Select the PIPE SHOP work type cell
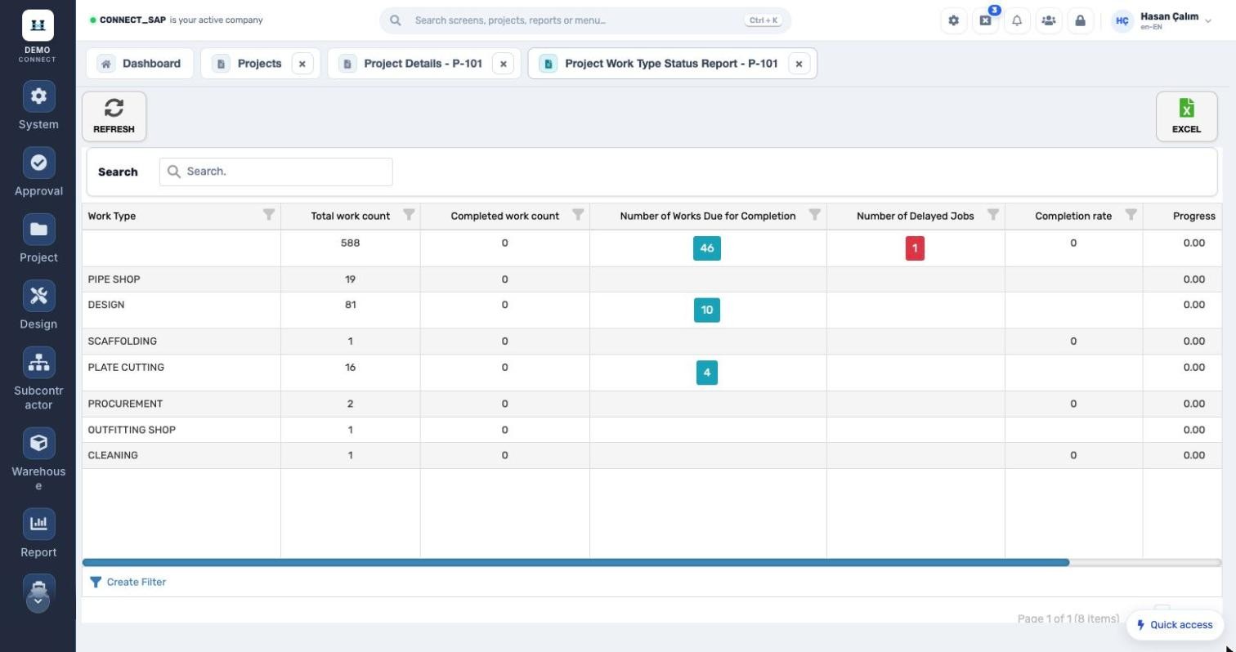 click(181, 279)
